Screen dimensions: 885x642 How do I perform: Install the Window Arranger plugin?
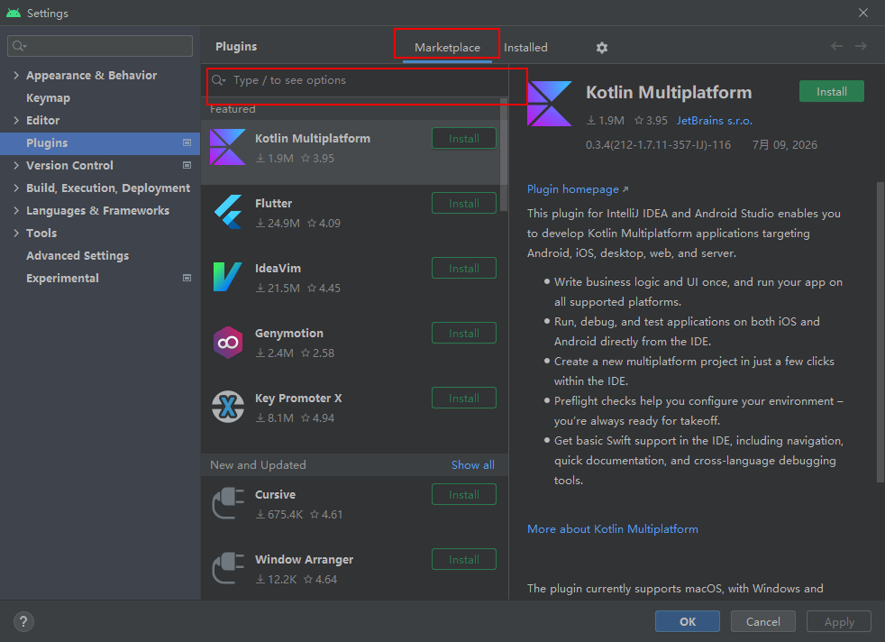[464, 560]
